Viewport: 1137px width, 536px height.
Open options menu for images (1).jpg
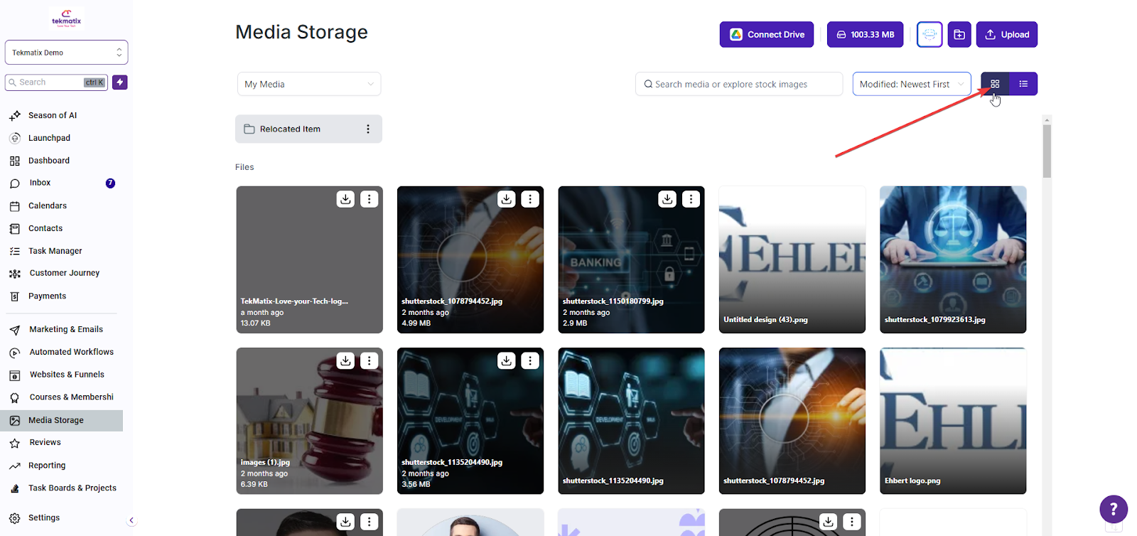click(x=369, y=360)
